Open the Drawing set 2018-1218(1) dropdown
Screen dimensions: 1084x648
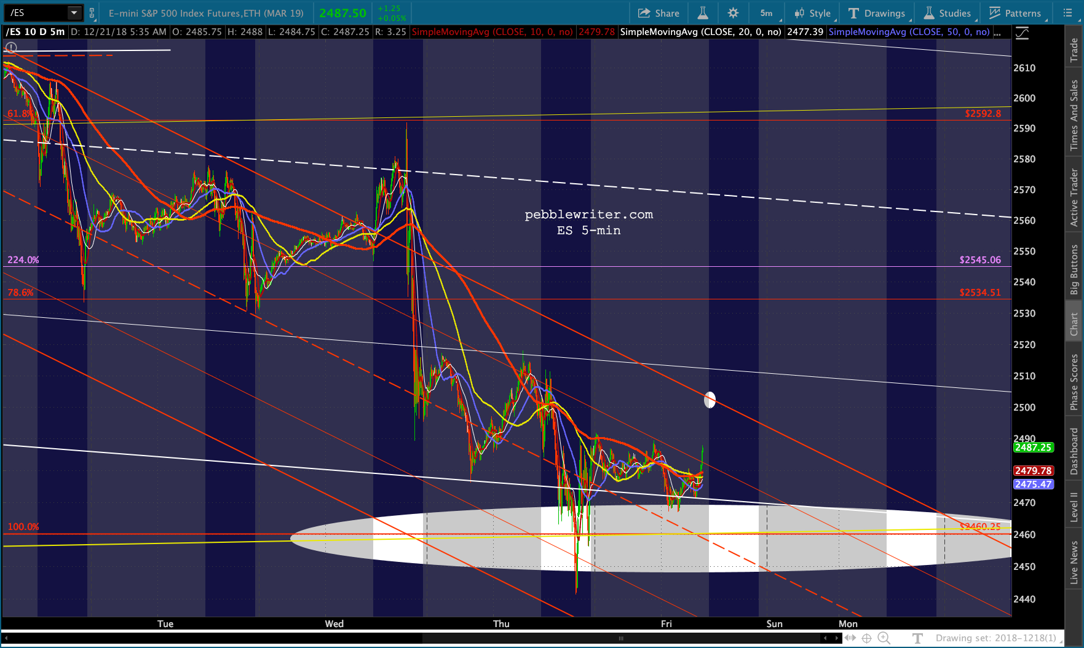click(x=999, y=638)
